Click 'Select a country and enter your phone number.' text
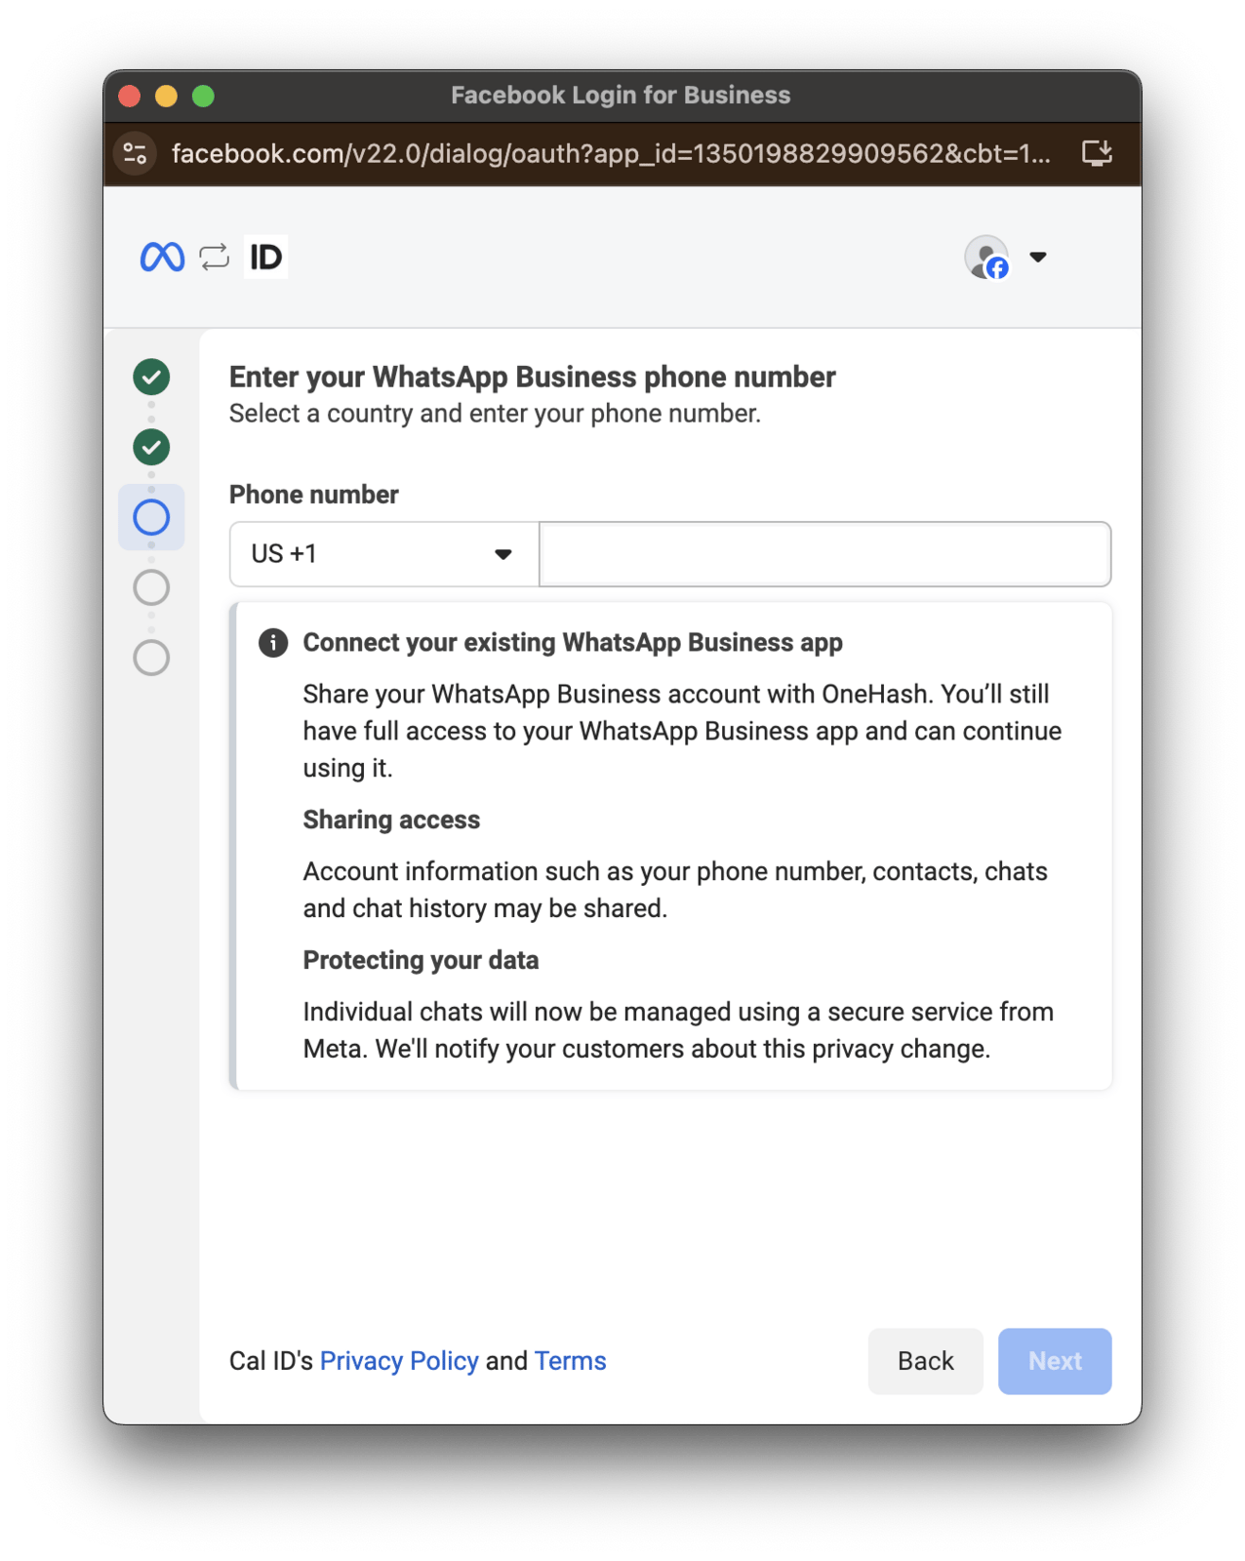The image size is (1245, 1561). point(495,414)
